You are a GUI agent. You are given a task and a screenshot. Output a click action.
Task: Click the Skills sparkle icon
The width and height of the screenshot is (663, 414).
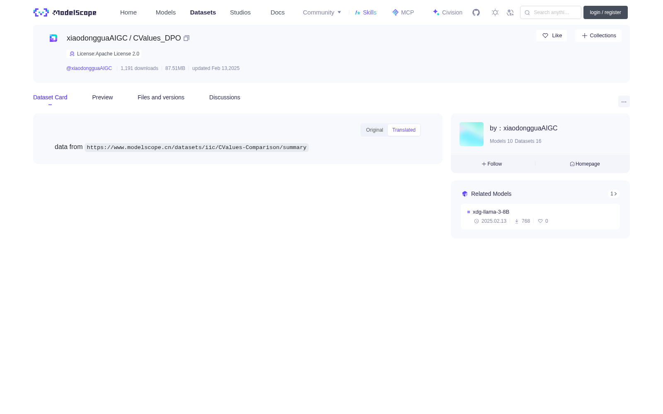point(358,12)
